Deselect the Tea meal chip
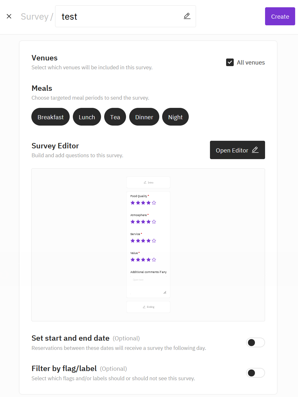This screenshot has height=397, width=298. [x=115, y=117]
